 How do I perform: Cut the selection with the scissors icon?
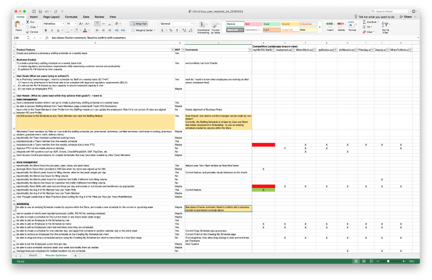pos(28,22)
